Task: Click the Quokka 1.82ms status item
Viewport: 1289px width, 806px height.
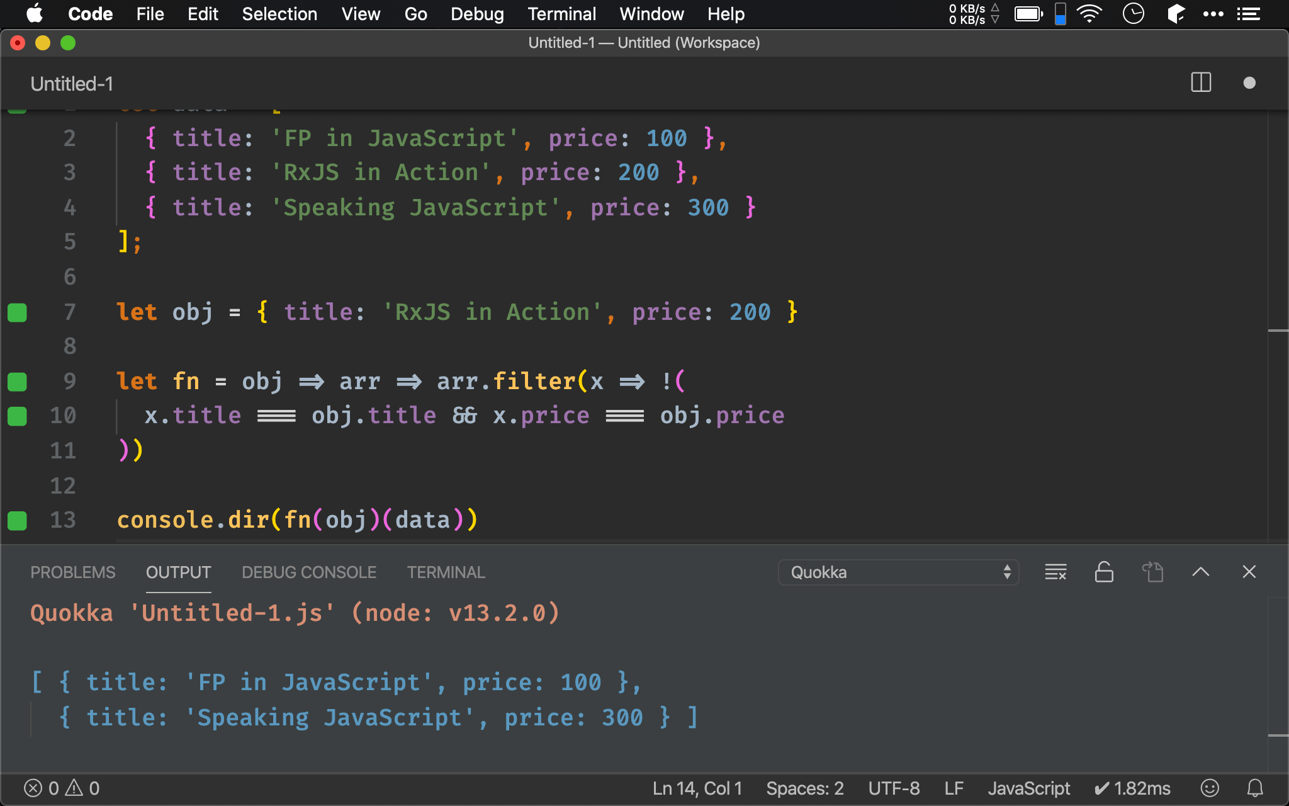Action: point(1132,788)
